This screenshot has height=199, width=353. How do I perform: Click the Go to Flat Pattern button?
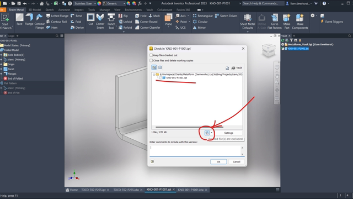tap(275, 22)
